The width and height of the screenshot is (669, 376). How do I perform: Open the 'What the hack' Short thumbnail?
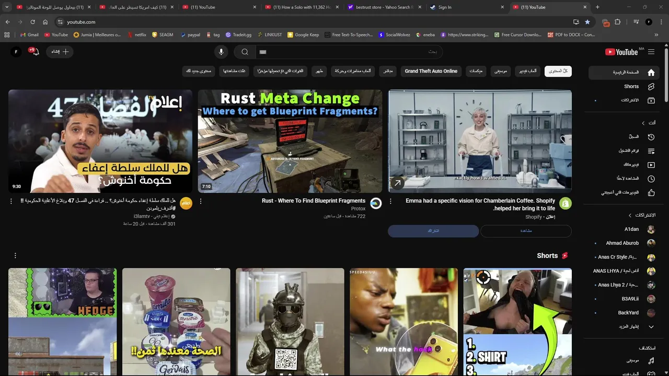403,322
